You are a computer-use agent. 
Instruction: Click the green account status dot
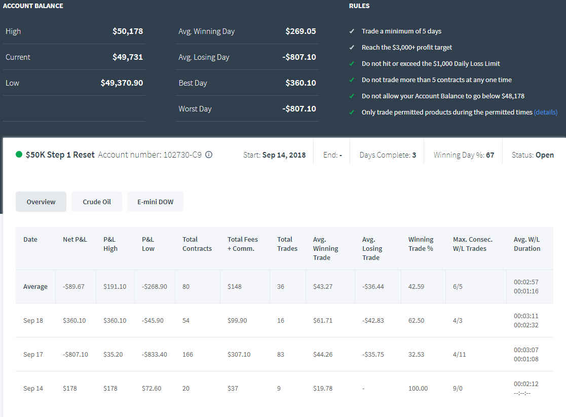19,155
